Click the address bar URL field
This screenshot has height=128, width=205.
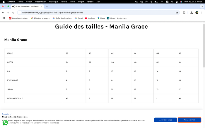(x=98, y=13)
